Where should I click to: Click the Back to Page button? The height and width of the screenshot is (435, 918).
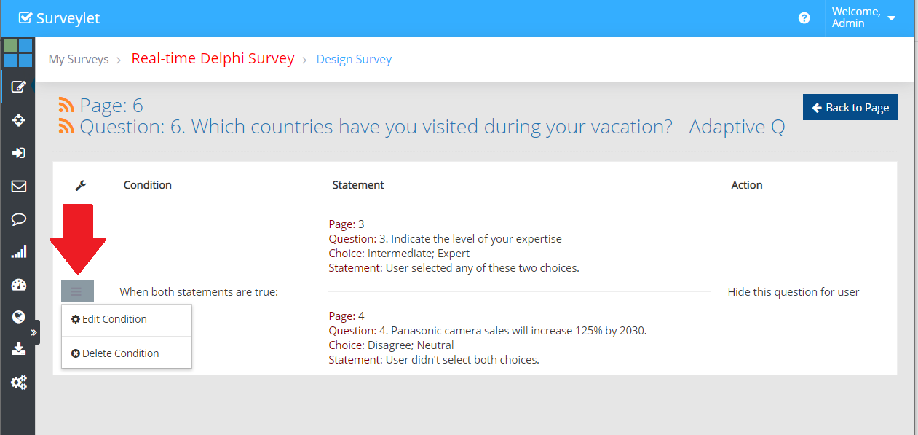click(x=850, y=108)
